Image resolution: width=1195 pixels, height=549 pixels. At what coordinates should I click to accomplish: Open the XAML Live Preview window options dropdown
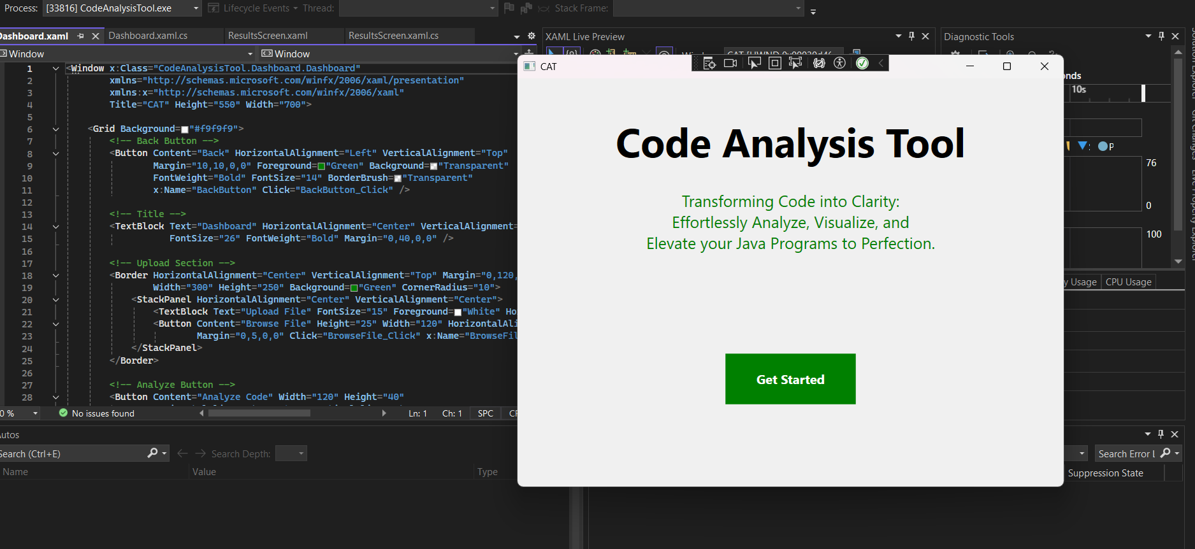(x=899, y=36)
